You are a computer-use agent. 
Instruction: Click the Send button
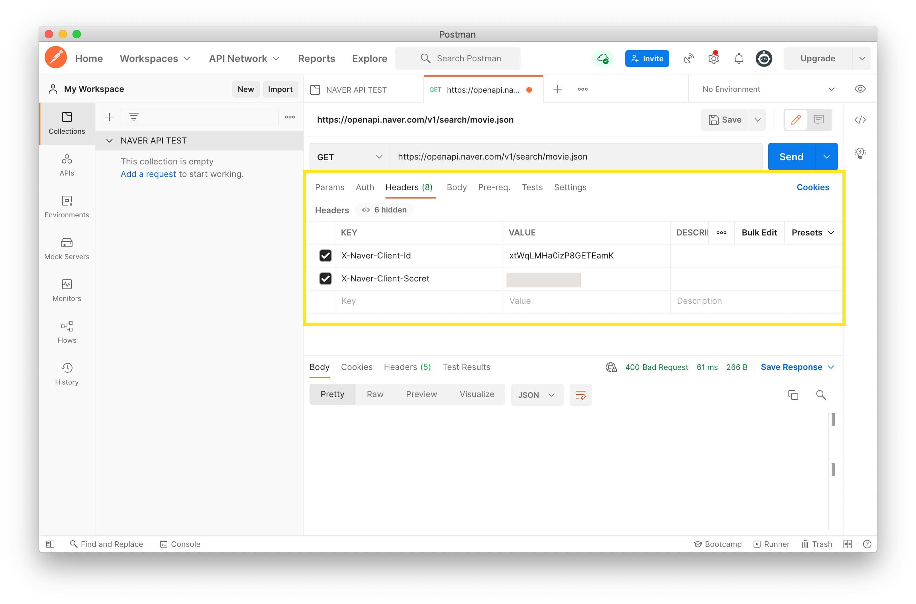tap(791, 157)
